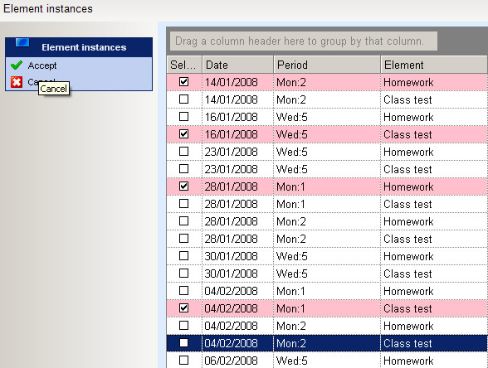The height and width of the screenshot is (368, 488).
Task: Select the 23/01/2008 Class test element cell
Action: point(407,169)
